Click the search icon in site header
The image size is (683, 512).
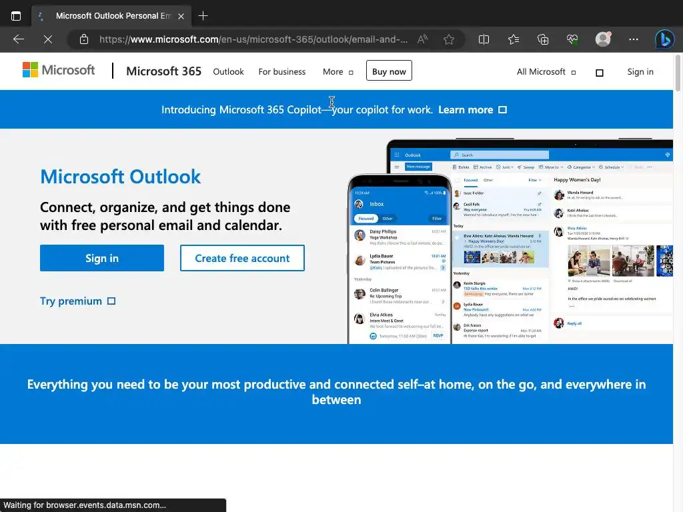coord(600,73)
